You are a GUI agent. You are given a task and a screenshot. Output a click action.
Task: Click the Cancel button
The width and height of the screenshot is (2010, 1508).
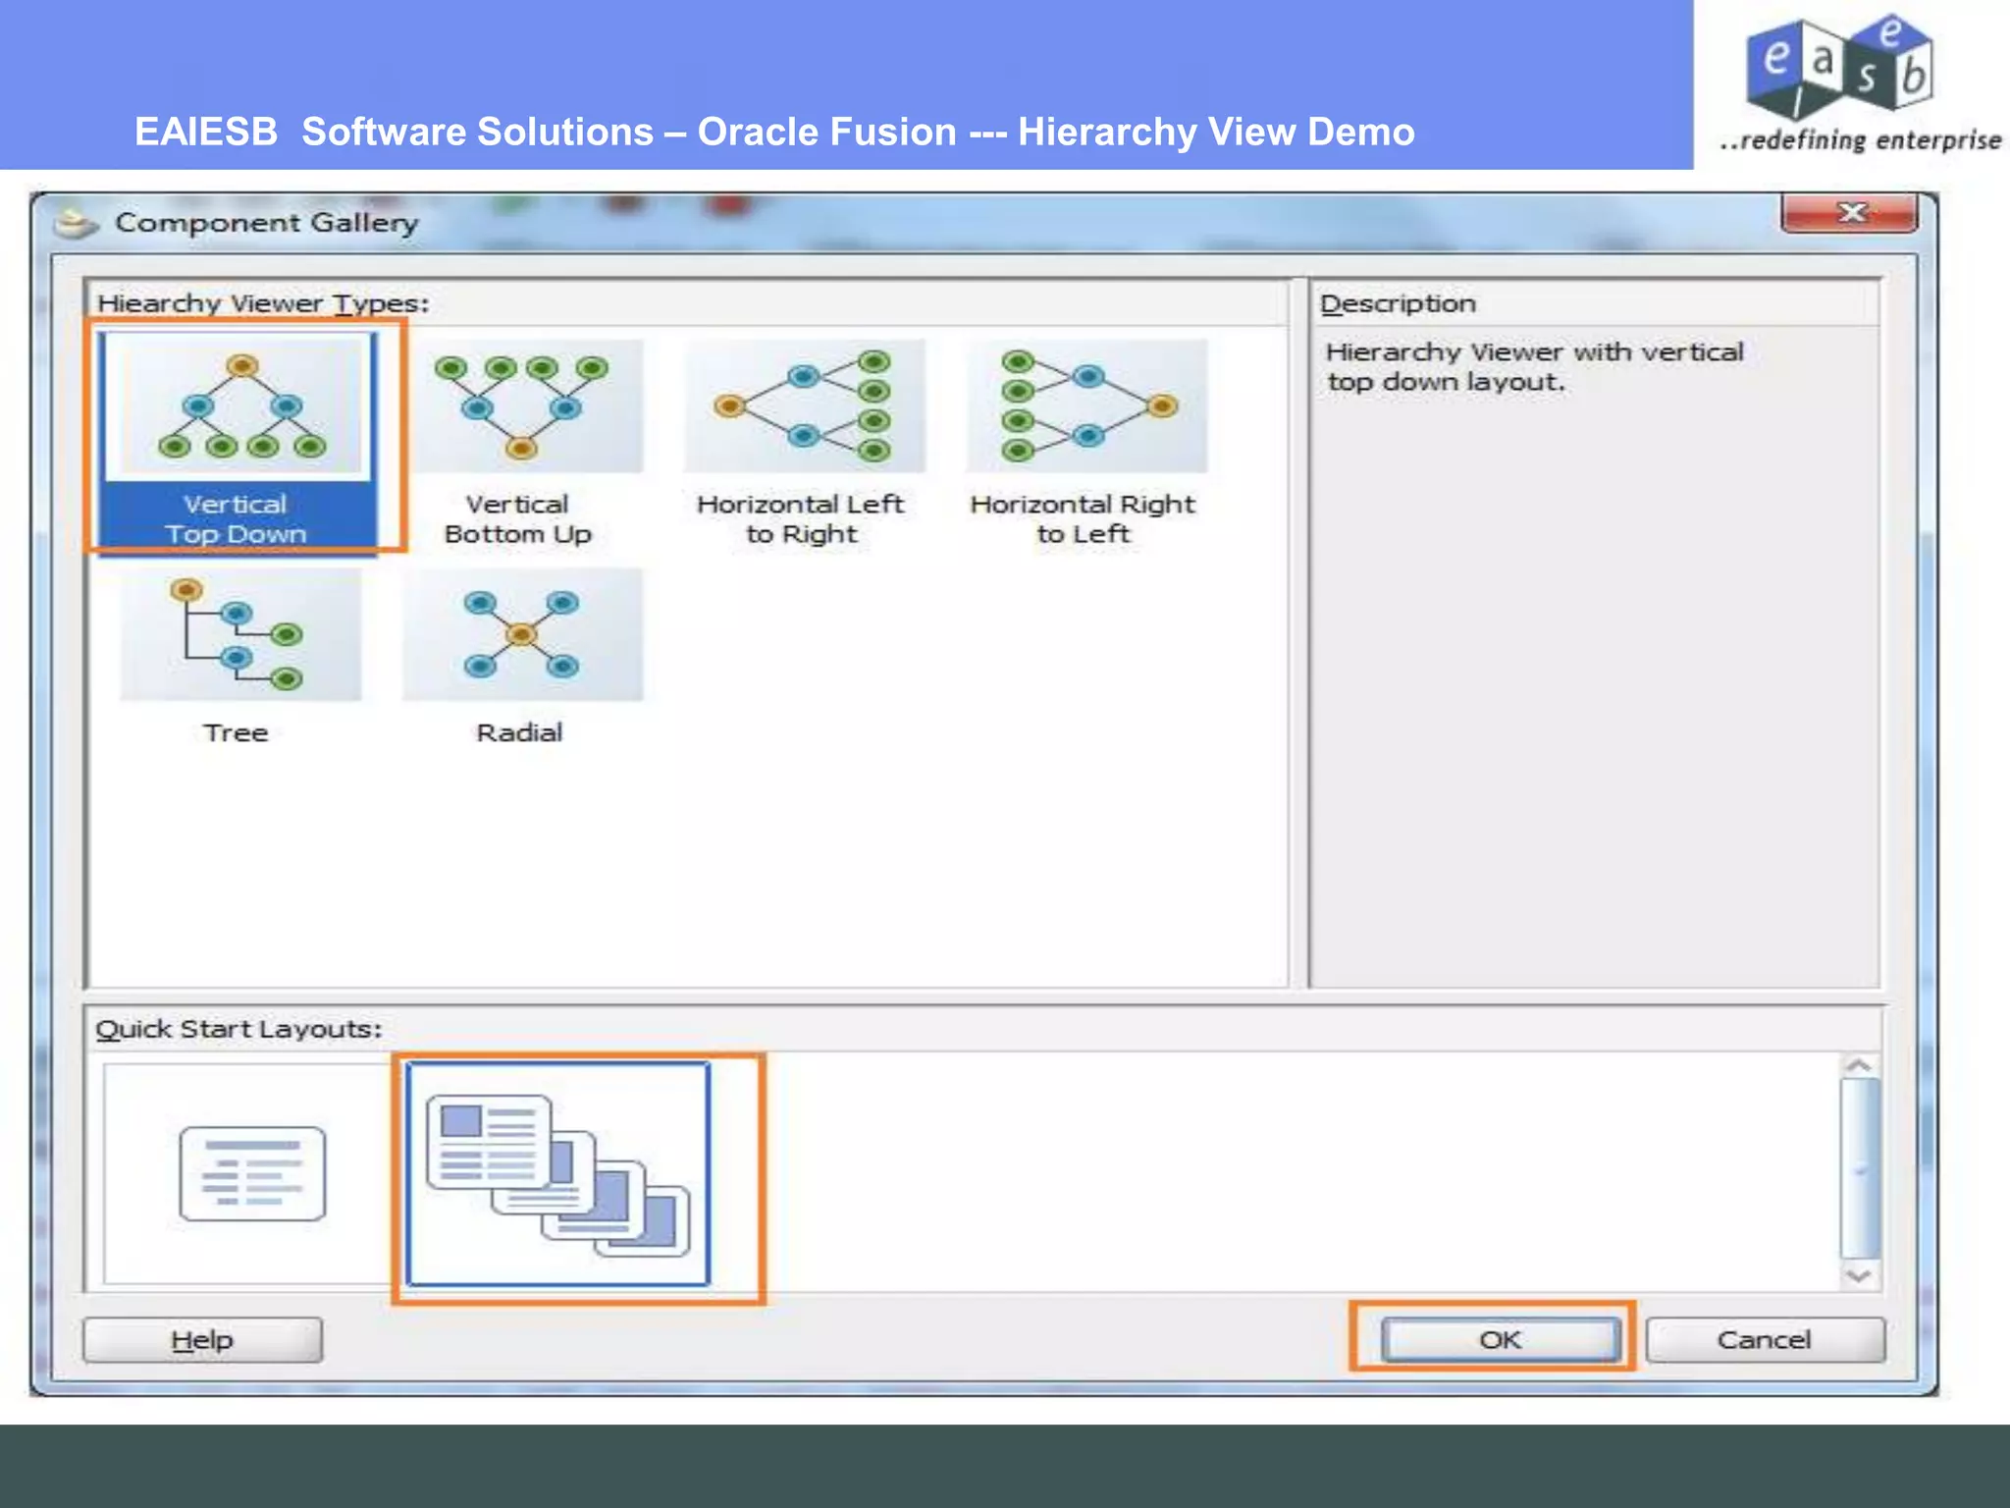tap(1765, 1339)
